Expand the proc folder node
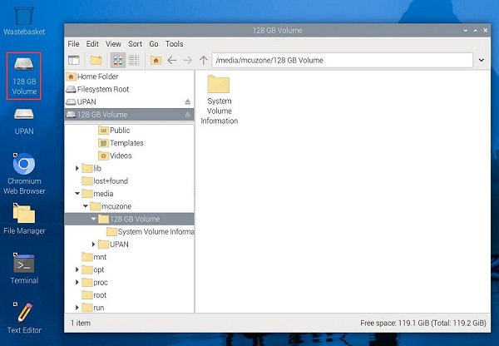This screenshot has height=346, width=499. [x=77, y=282]
